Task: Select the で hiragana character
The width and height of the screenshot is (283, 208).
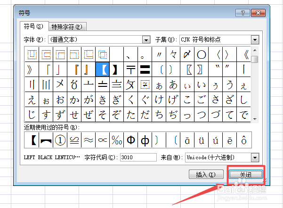Action: [244, 115]
